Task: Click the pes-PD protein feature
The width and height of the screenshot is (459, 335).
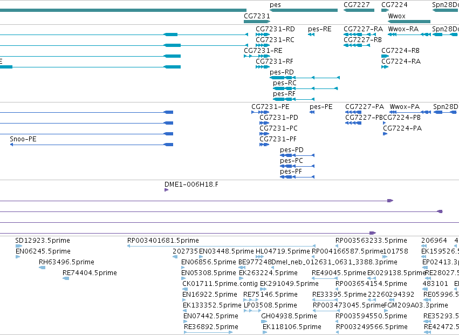Action: coord(297,155)
